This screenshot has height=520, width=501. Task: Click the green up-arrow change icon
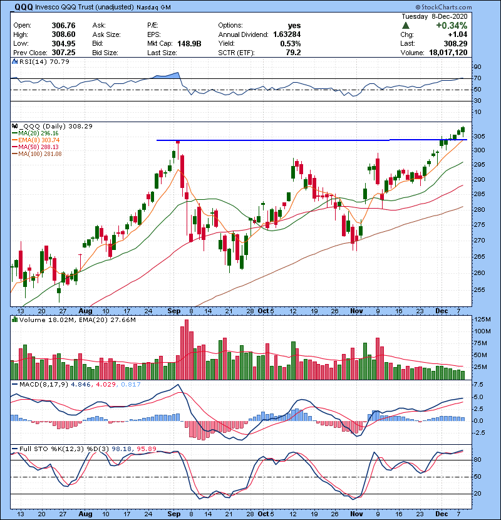click(x=406, y=26)
